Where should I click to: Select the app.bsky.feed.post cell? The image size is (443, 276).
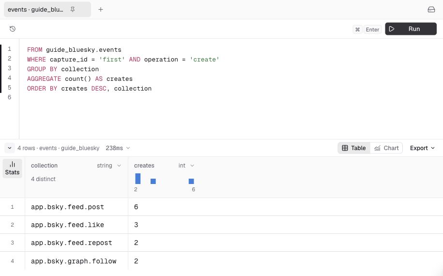click(x=76, y=207)
